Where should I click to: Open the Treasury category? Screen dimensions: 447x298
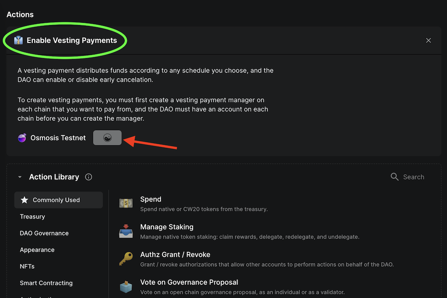[33, 217]
